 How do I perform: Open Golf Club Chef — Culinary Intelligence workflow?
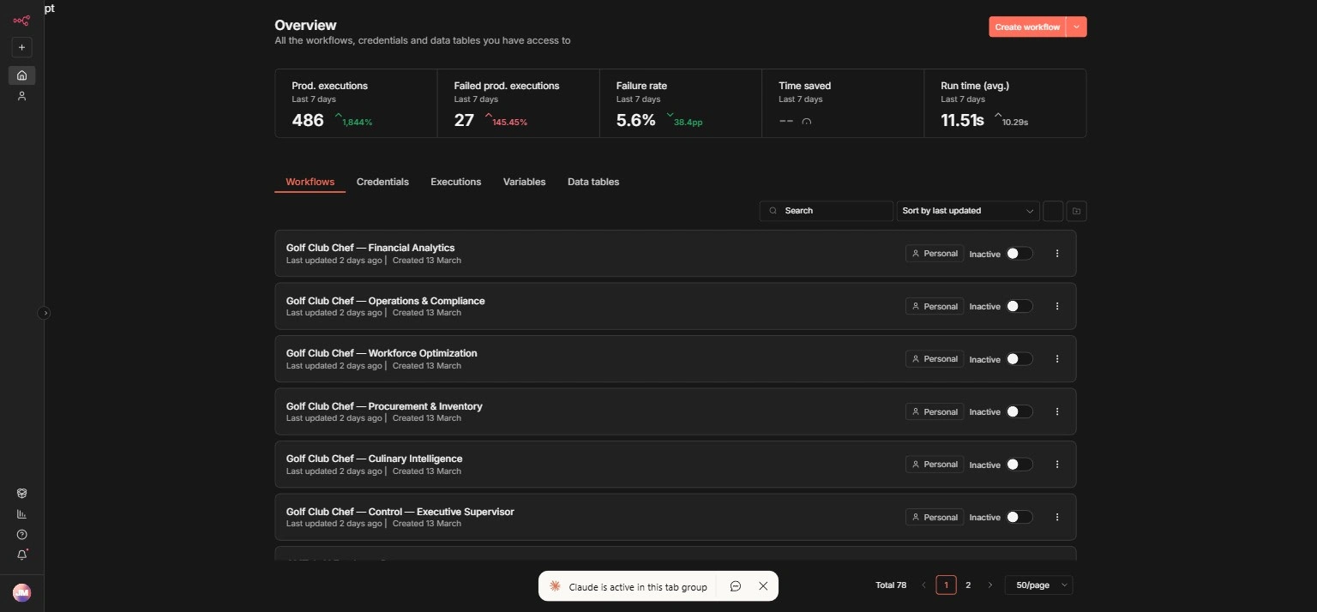click(375, 459)
